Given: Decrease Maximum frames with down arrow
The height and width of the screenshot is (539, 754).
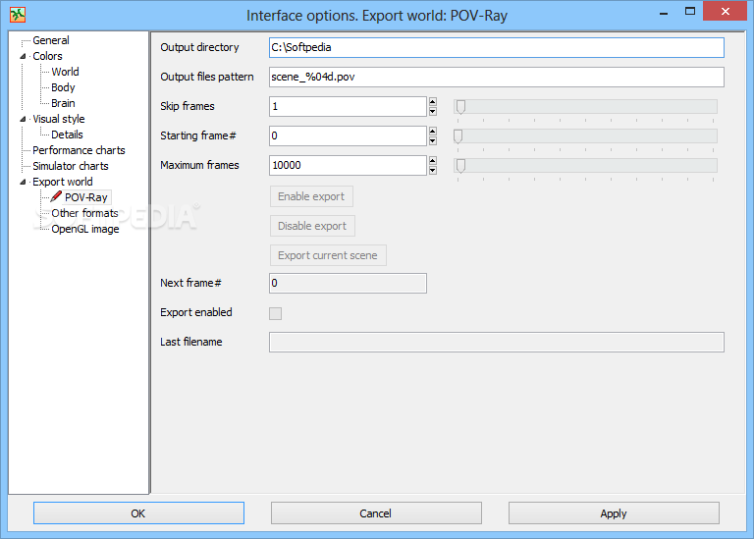Looking at the screenshot, I should tap(433, 170).
